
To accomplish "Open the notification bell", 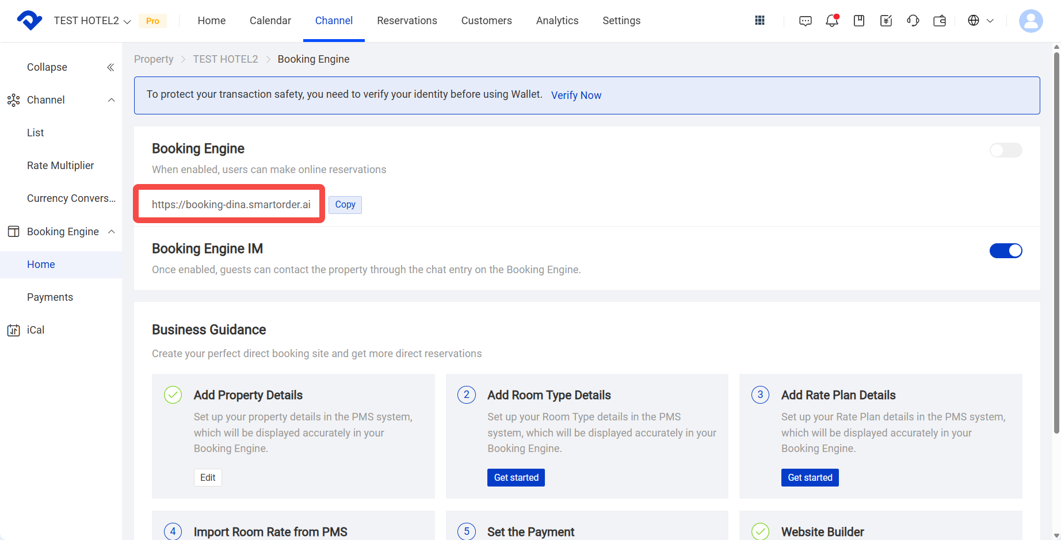I will 832,21.
